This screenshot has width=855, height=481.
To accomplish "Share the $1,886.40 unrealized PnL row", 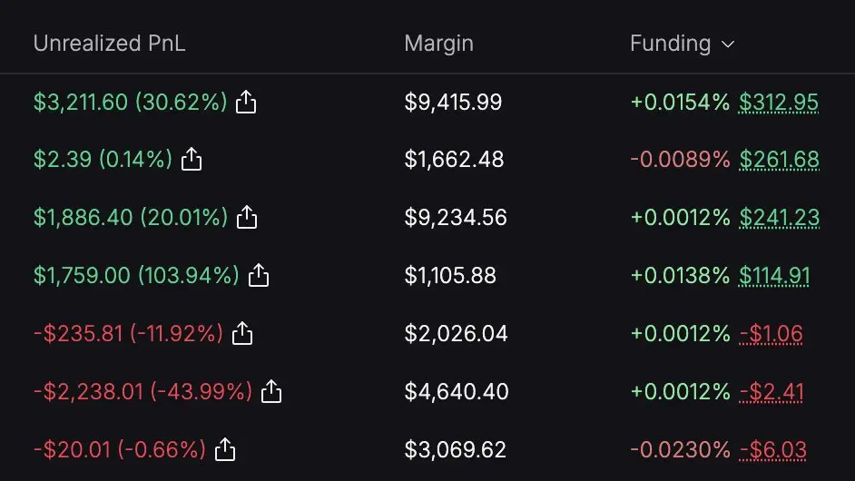I will [x=247, y=218].
